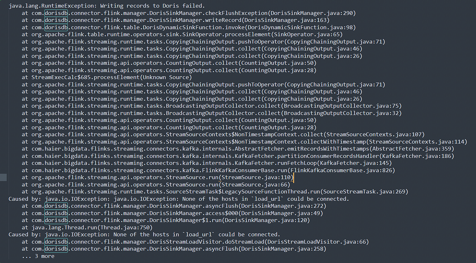Click the java.lang.RuntimeException header line
The image size is (476, 263).
click(x=106, y=6)
